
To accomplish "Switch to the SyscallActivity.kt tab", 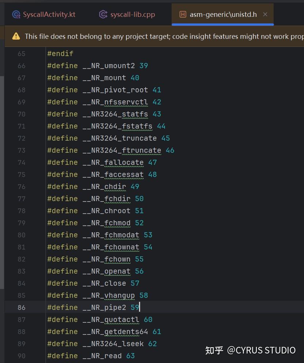I will [49, 15].
